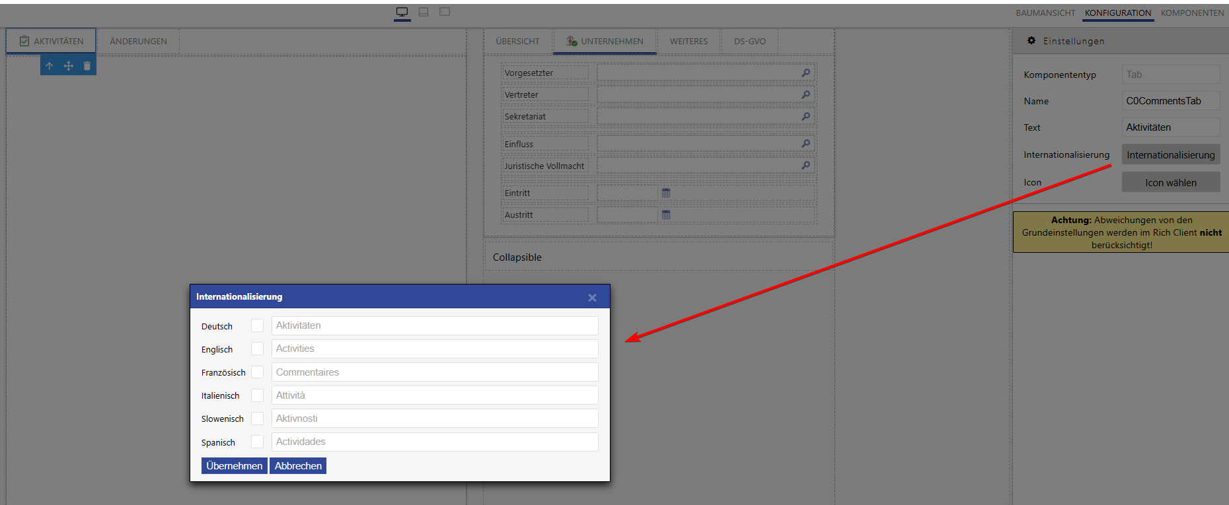Click the Französisch translation text field
This screenshot has height=505, width=1229.
click(434, 372)
